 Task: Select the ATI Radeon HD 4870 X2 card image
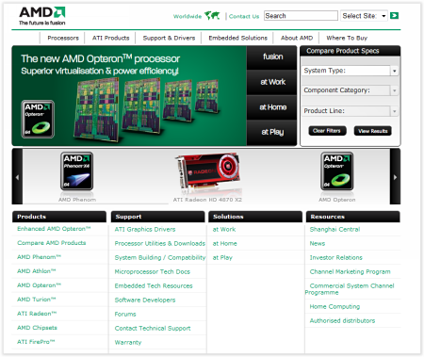coord(208,172)
